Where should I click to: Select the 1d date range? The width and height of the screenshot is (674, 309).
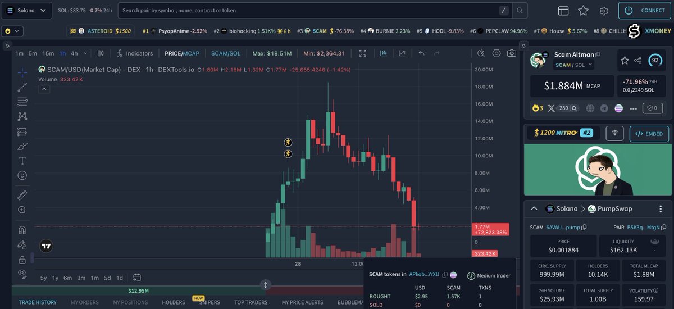[119, 278]
